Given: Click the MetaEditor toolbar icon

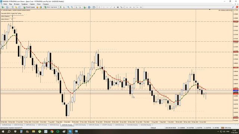Looking at the screenshot, I should (x=37, y=7).
